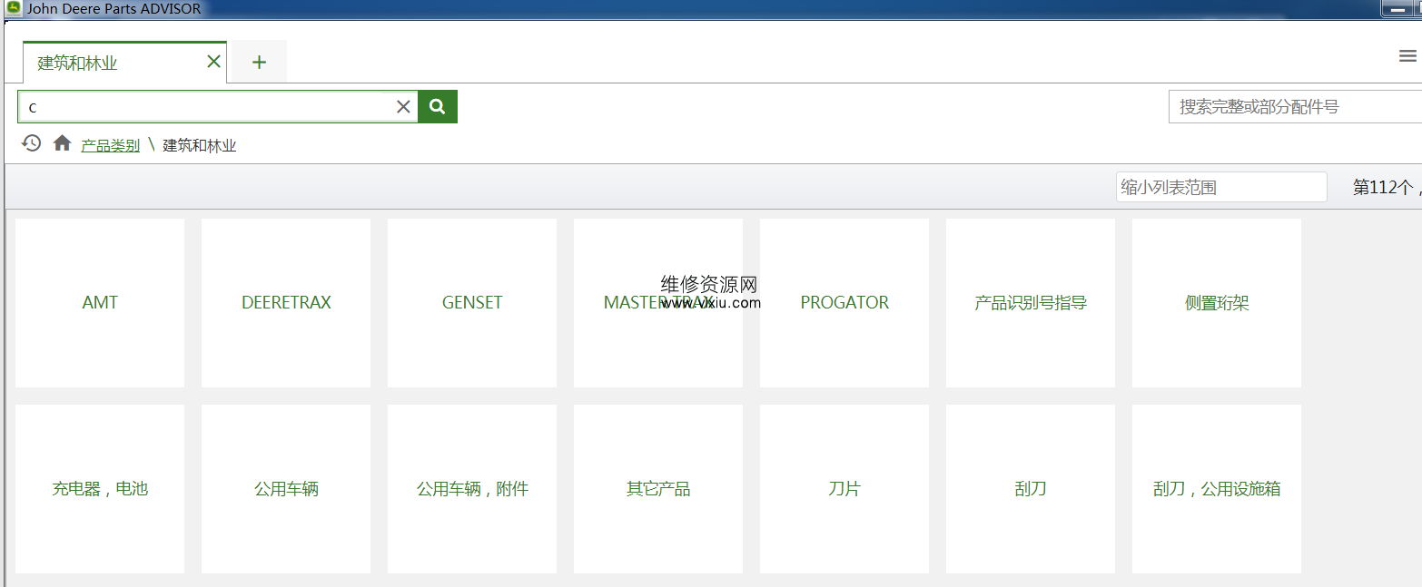Close the 建筑和林业 tab
Viewport: 1422px width, 587px height.
coord(213,62)
